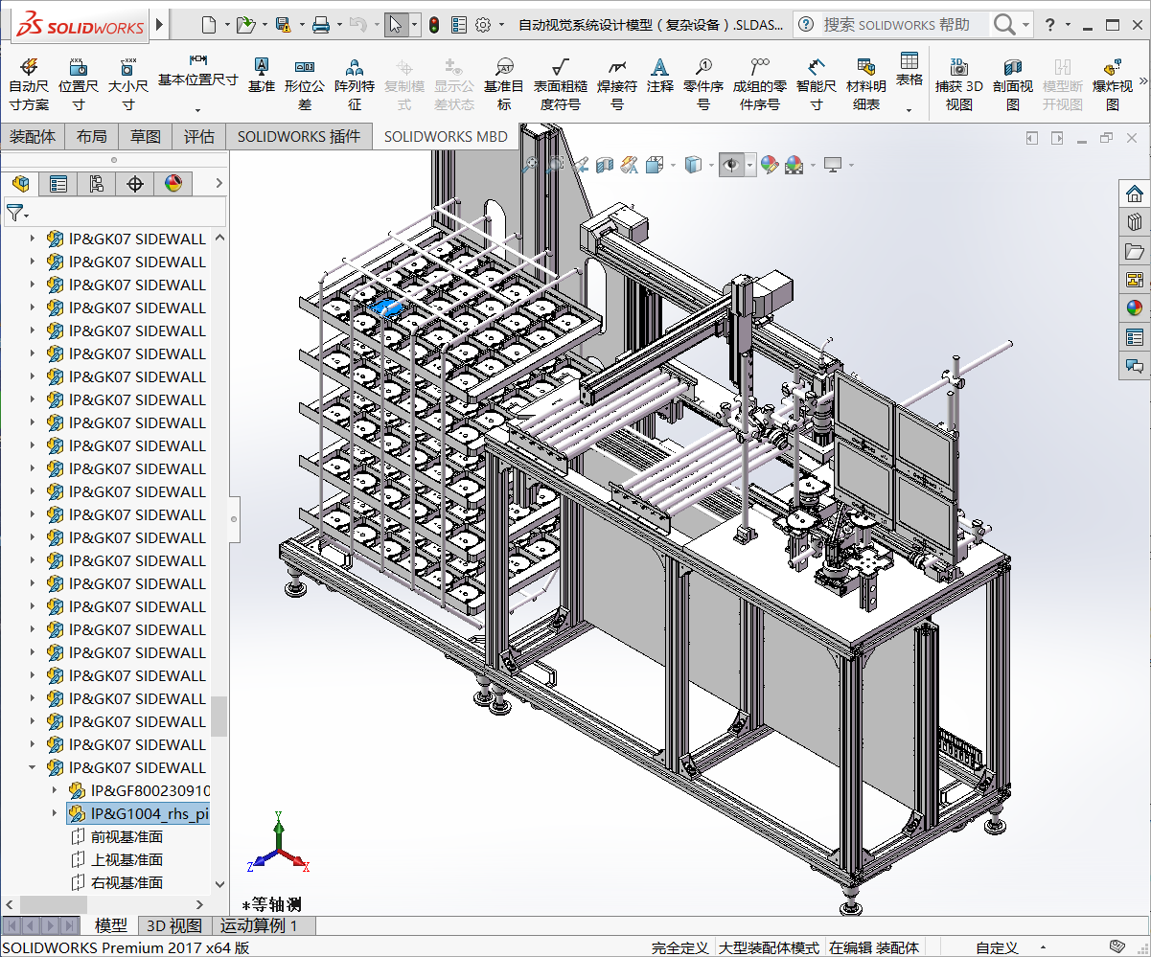
Task: Click the DimXpertManager crosshair tab
Action: point(135,183)
